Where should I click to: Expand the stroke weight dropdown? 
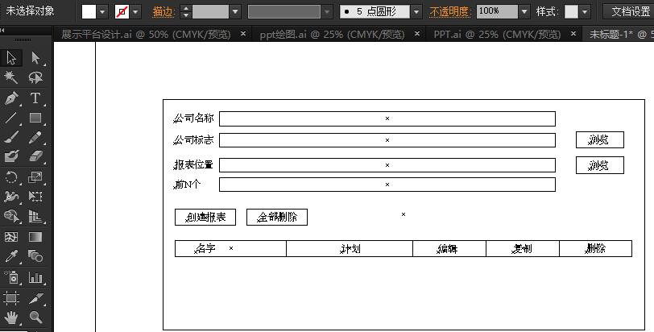pyautogui.click(x=235, y=11)
